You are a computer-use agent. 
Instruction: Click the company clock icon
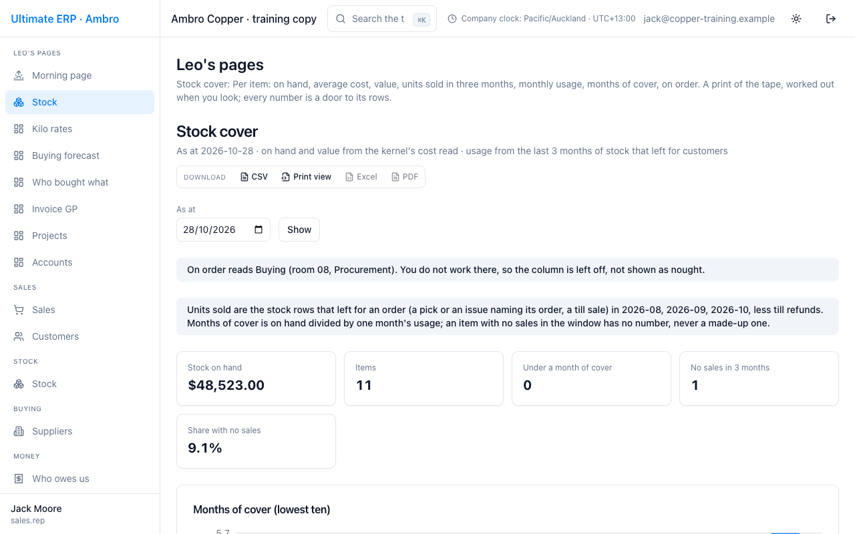[x=452, y=19]
